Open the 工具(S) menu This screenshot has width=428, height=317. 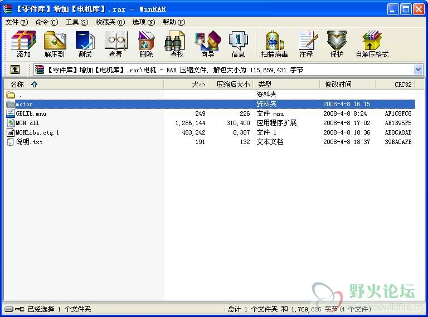[x=77, y=22]
